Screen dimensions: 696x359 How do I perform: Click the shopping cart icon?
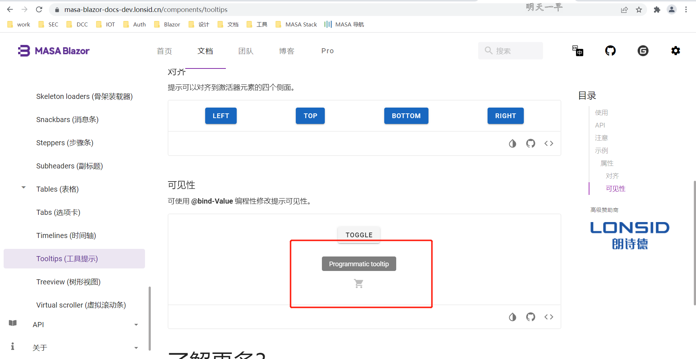point(359,283)
